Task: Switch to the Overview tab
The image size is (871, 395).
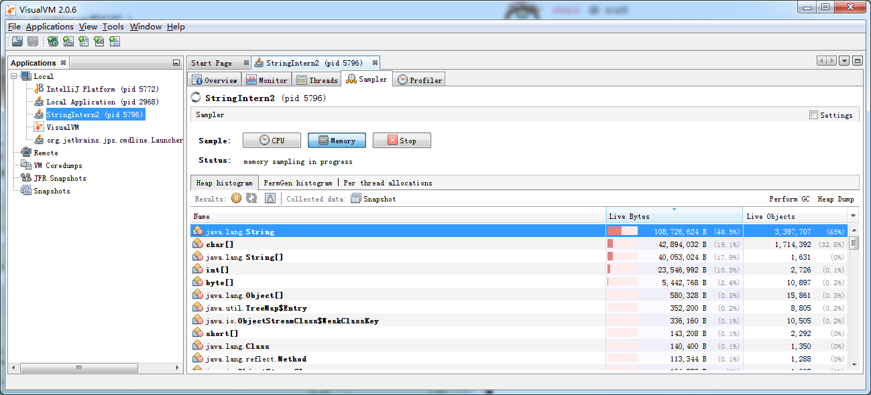Action: [215, 80]
